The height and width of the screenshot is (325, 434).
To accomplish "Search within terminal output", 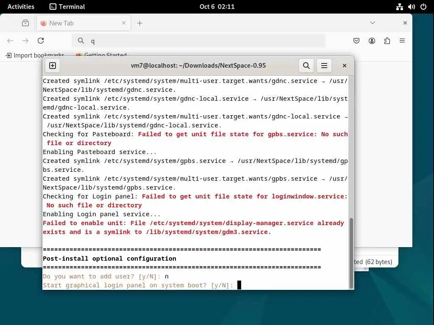I will pyautogui.click(x=306, y=66).
